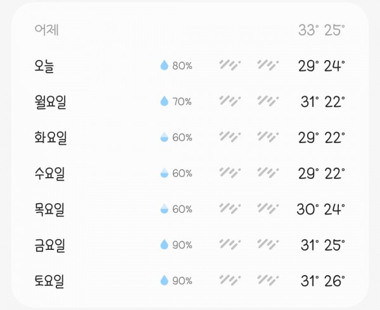Click the 오늘 nighttime rain weather icon
The width and height of the screenshot is (380, 310).
click(x=268, y=65)
